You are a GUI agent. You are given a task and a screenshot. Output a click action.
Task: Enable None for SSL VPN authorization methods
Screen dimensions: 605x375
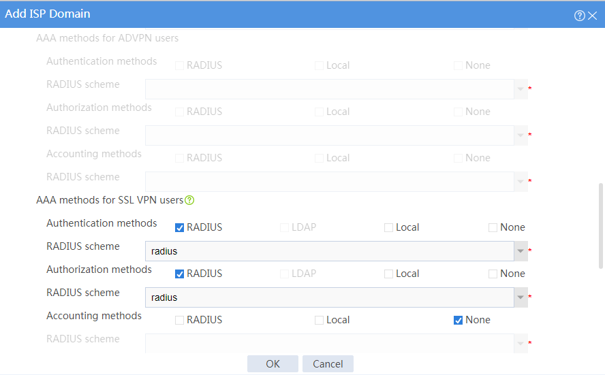click(x=493, y=274)
